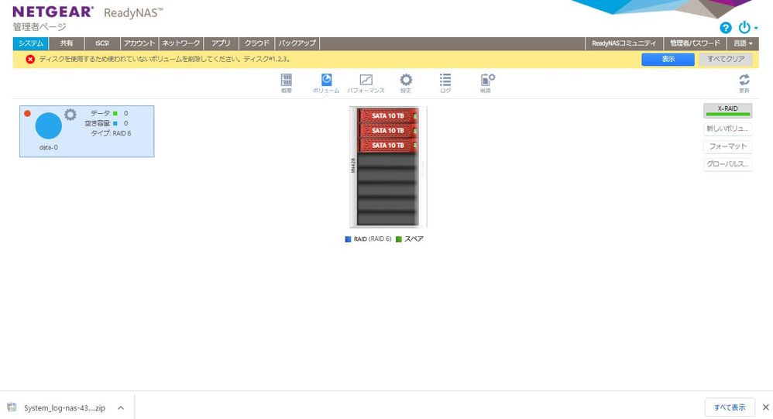Expand the download item chevron menu
The height and width of the screenshot is (419, 773).
(121, 407)
